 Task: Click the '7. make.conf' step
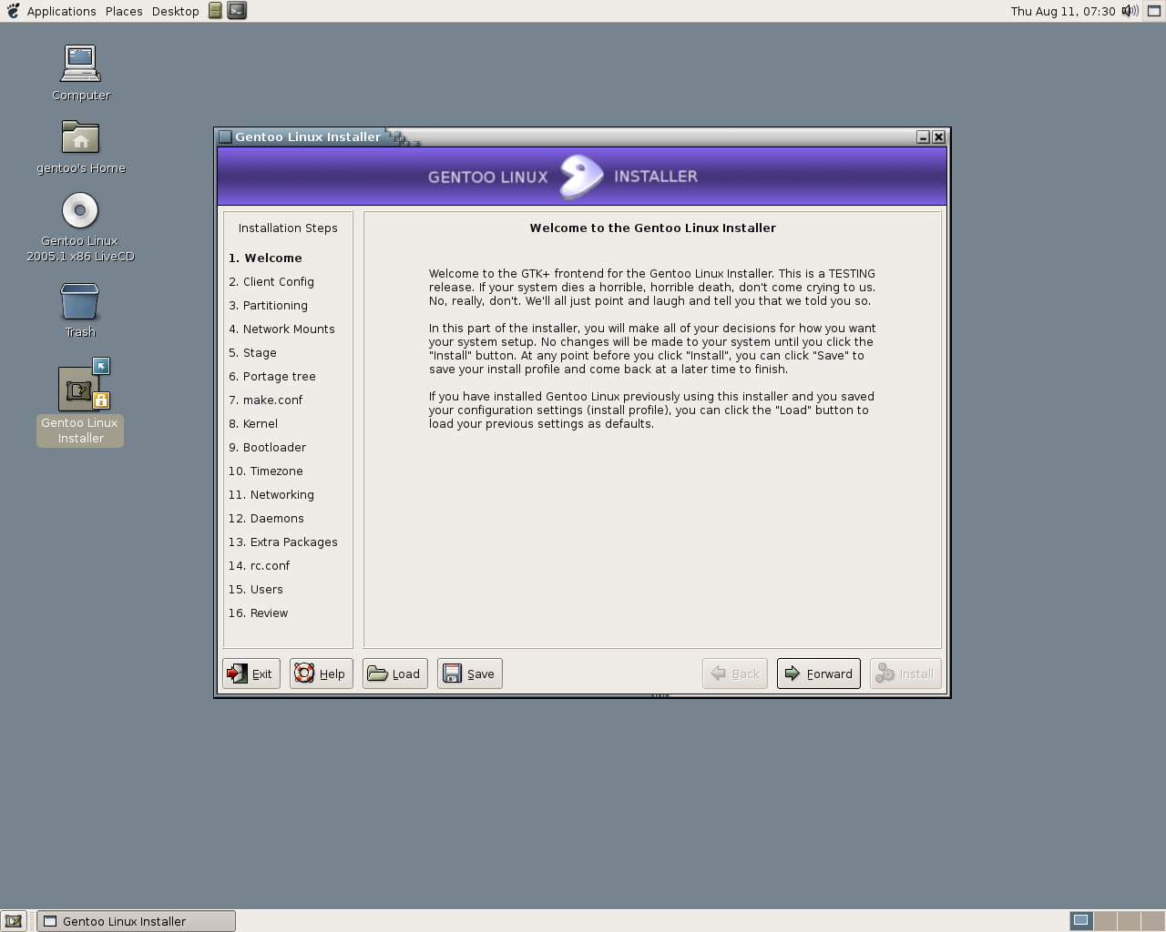click(x=265, y=400)
